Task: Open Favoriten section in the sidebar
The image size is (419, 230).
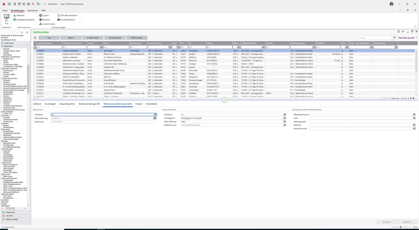Action: point(15,216)
